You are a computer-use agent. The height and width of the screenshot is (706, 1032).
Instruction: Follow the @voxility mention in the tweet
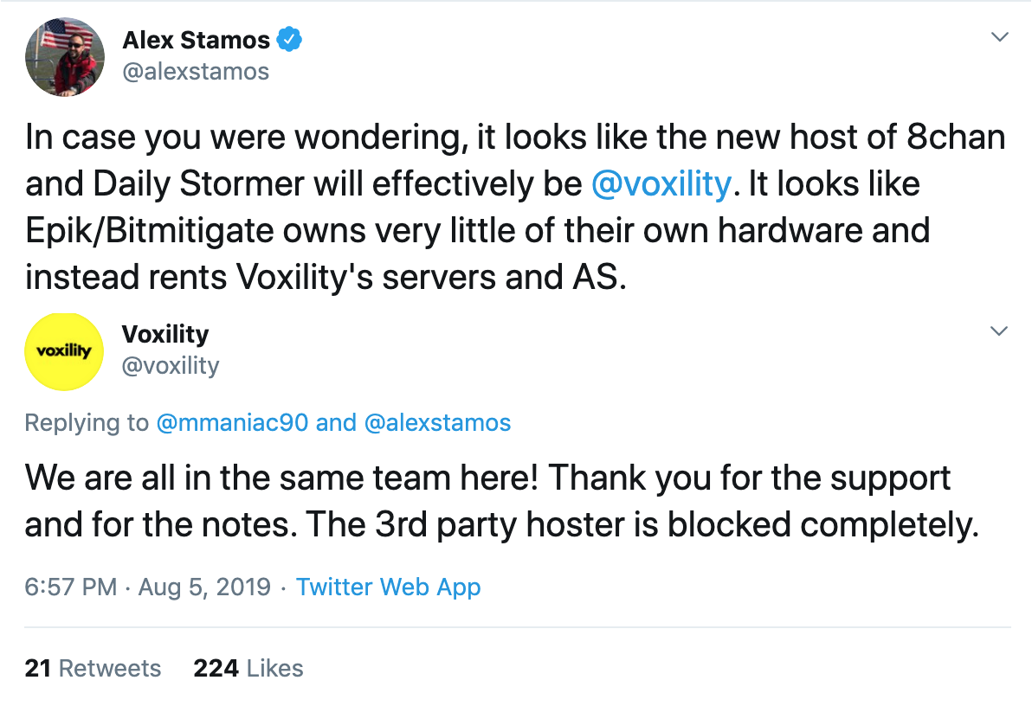[660, 184]
